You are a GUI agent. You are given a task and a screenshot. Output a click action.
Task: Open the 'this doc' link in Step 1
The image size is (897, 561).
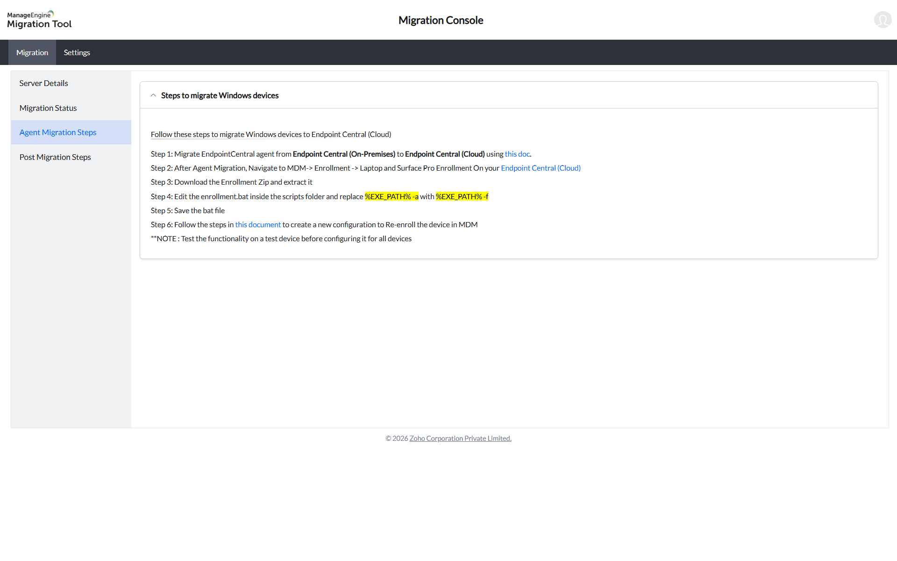(x=517, y=154)
